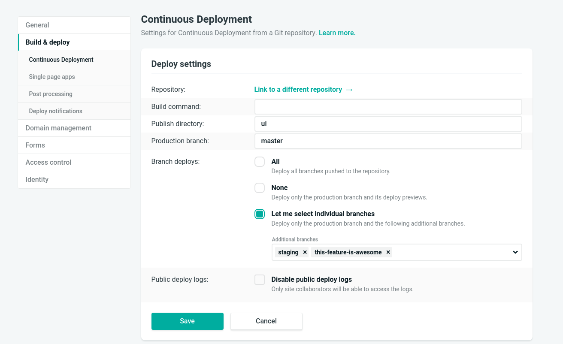Select the All branch deploys option
The height and width of the screenshot is (344, 563).
coord(259,161)
